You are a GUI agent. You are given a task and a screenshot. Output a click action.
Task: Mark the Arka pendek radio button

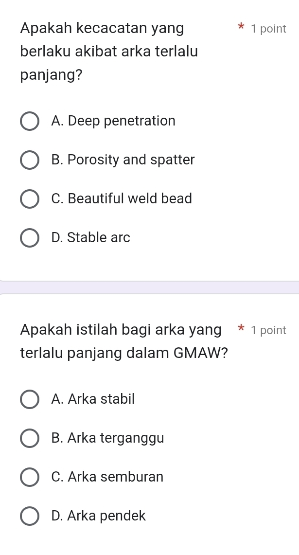30,516
